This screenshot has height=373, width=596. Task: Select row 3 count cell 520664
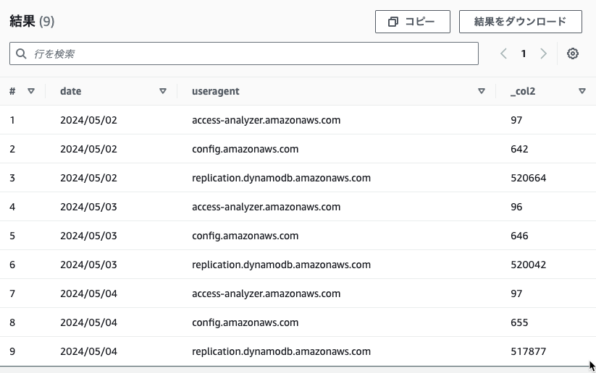(x=529, y=178)
